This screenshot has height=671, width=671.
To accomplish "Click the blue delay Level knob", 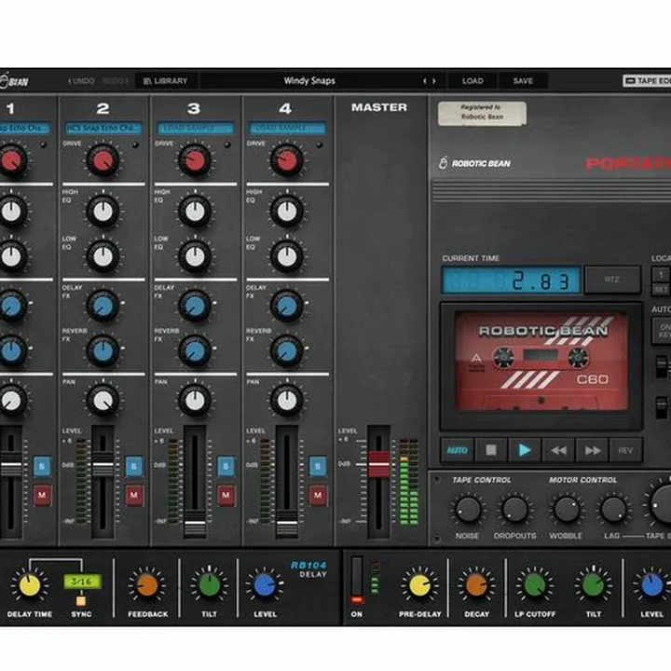I will pyautogui.click(x=265, y=585).
